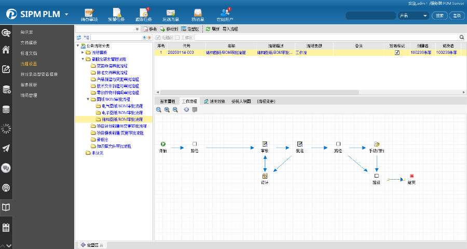The image size is (467, 249).
Task: Select the 结束 end node in workflow
Action: tap(411, 177)
